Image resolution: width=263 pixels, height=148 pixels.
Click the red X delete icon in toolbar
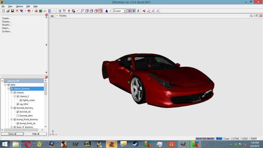(x=17, y=11)
